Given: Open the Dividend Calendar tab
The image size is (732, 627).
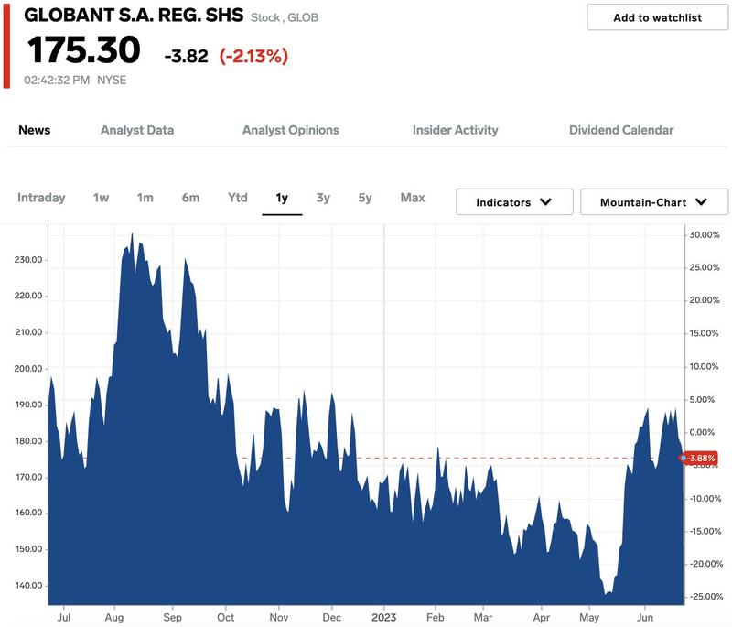Looking at the screenshot, I should [x=621, y=130].
